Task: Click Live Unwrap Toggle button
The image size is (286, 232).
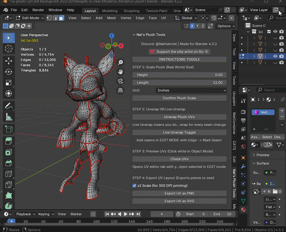Action: pyautogui.click(x=180, y=132)
